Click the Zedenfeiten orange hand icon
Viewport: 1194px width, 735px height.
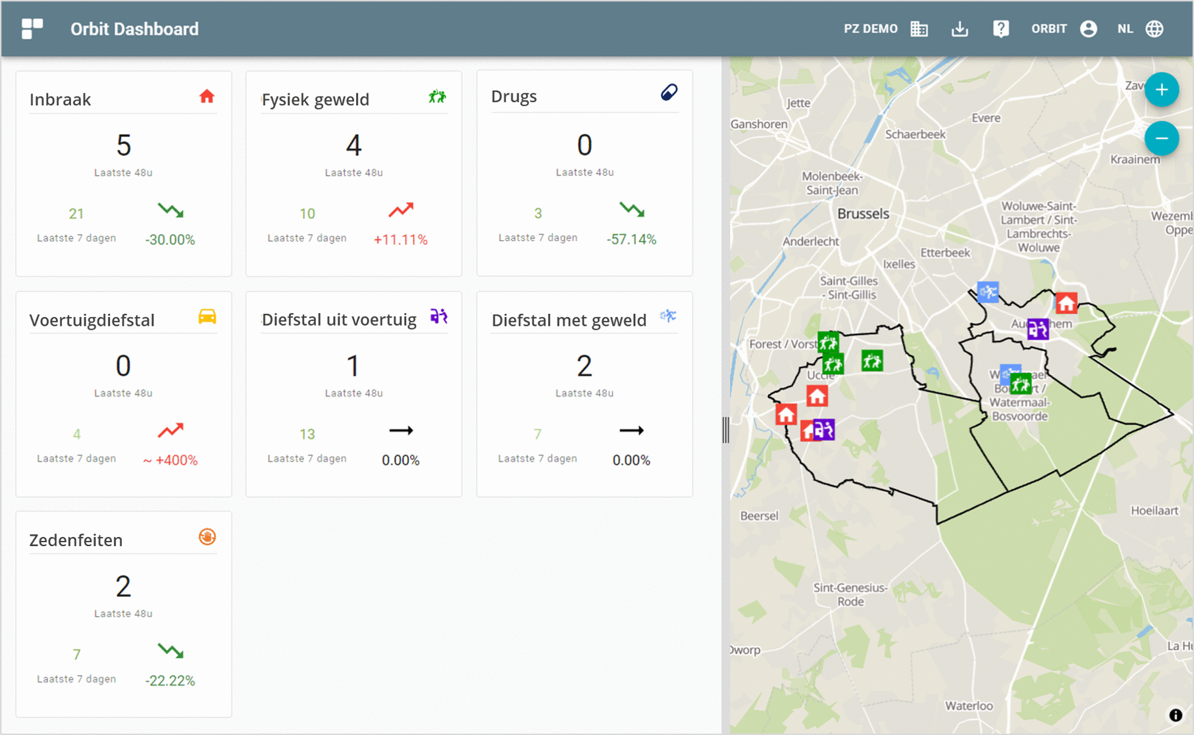(207, 537)
